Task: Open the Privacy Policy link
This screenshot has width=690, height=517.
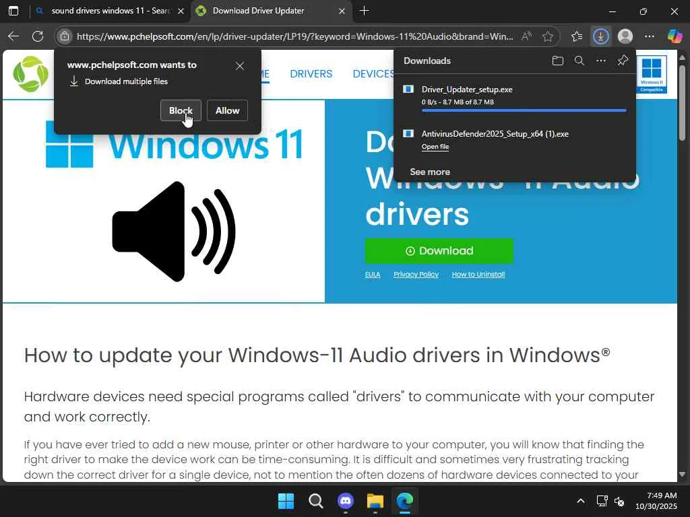Action: (416, 275)
